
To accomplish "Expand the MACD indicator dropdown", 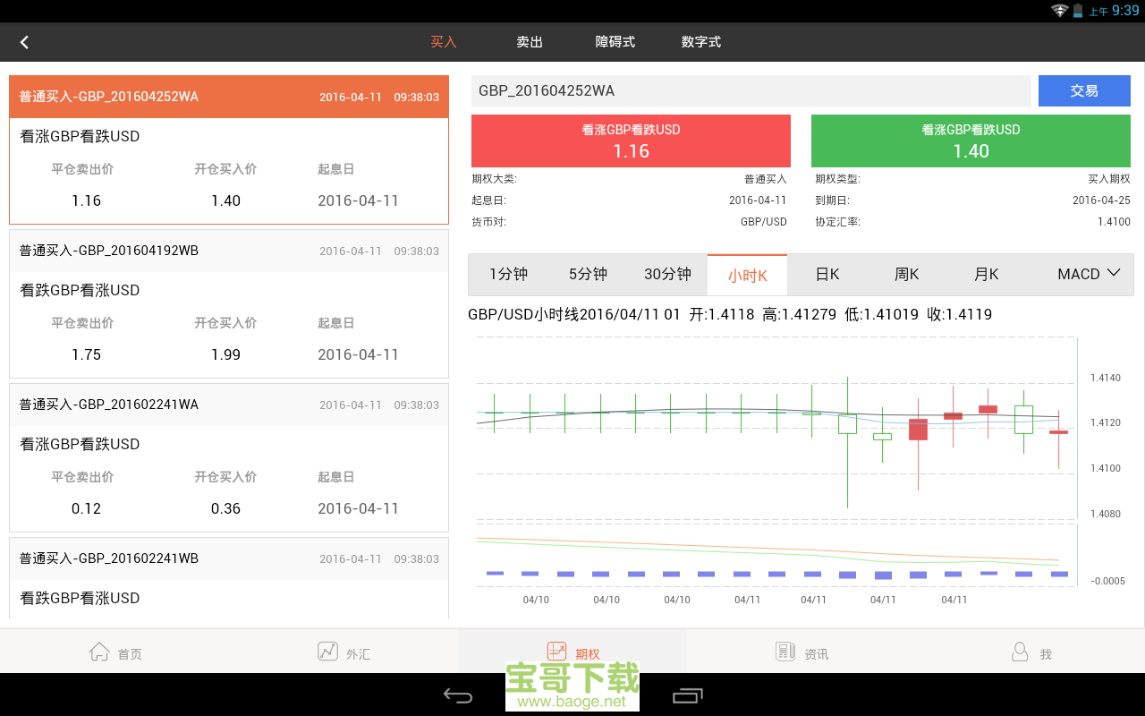I will (x=1089, y=274).
